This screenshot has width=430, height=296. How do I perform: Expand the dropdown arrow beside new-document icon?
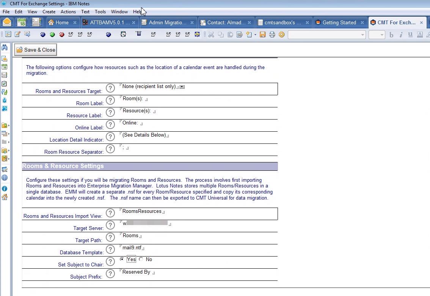click(x=255, y=35)
